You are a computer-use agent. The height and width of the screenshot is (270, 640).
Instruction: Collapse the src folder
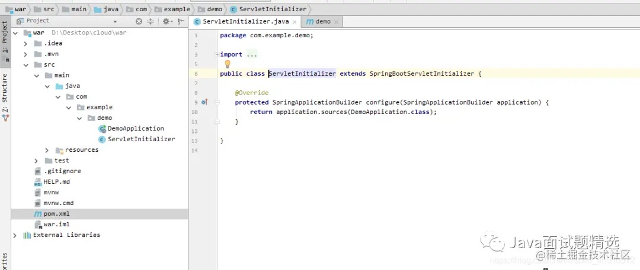point(25,65)
